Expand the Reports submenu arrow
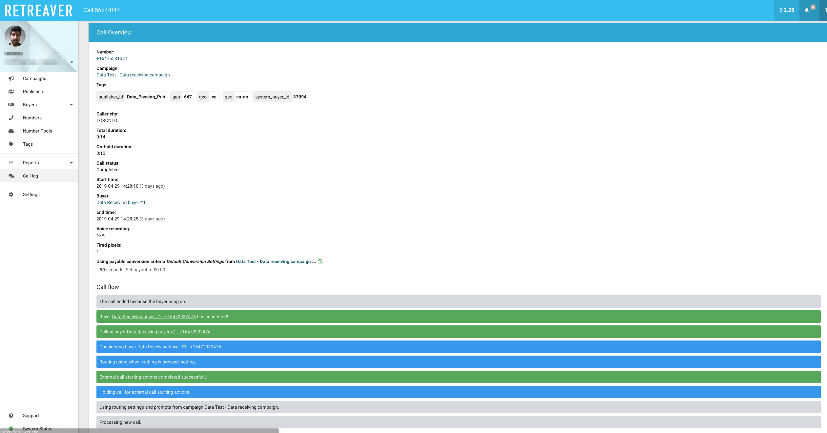This screenshot has height=433, width=827. (x=71, y=163)
